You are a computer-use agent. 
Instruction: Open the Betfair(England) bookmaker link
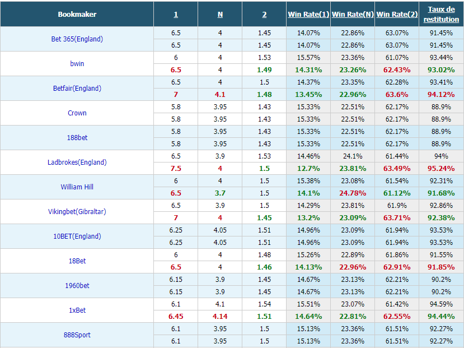coord(77,88)
